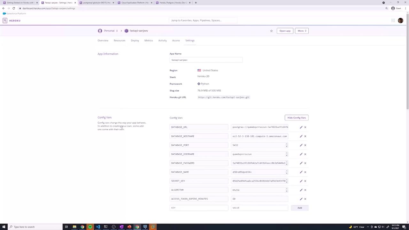409x230 pixels.
Task: Expand the ALGORITHM value field
Action: pyautogui.click(x=287, y=190)
